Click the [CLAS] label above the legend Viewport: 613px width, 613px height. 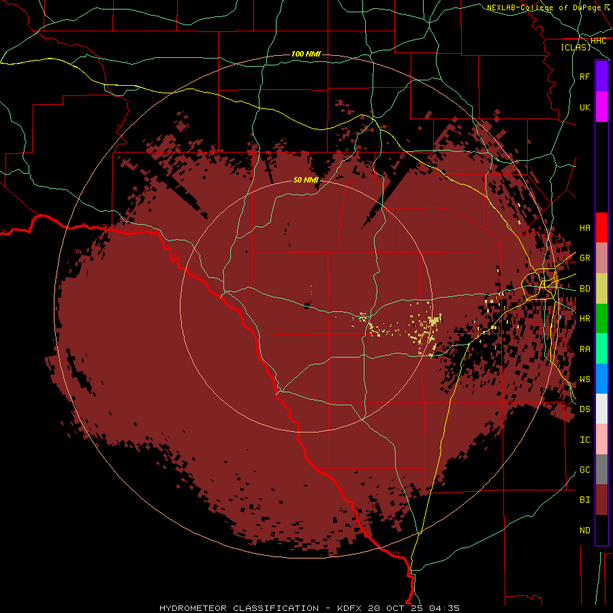[576, 48]
